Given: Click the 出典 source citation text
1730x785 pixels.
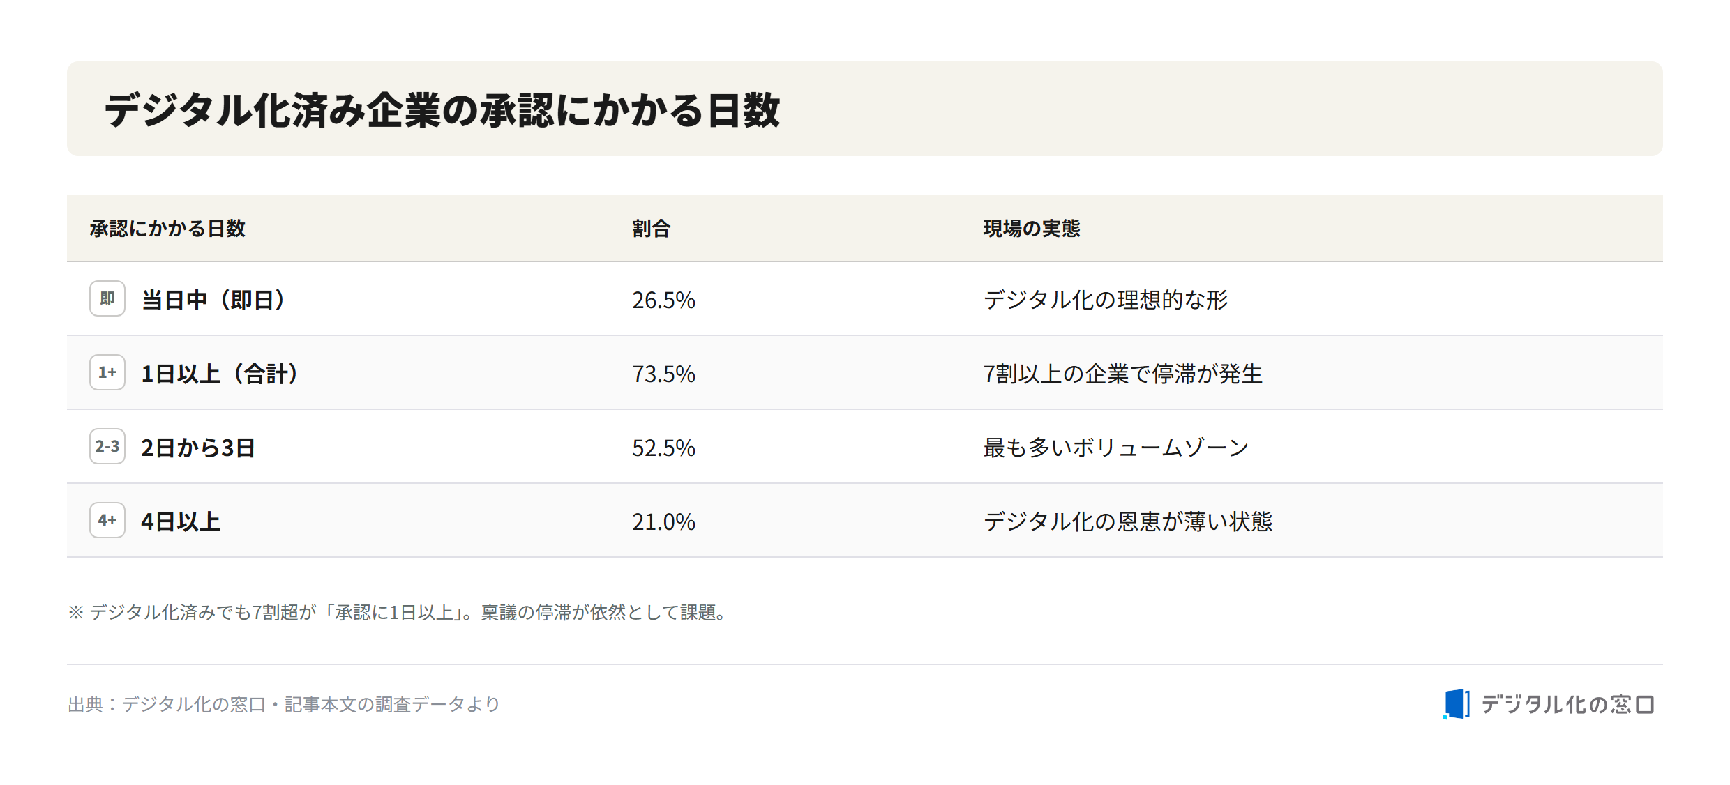Looking at the screenshot, I should tap(284, 704).
